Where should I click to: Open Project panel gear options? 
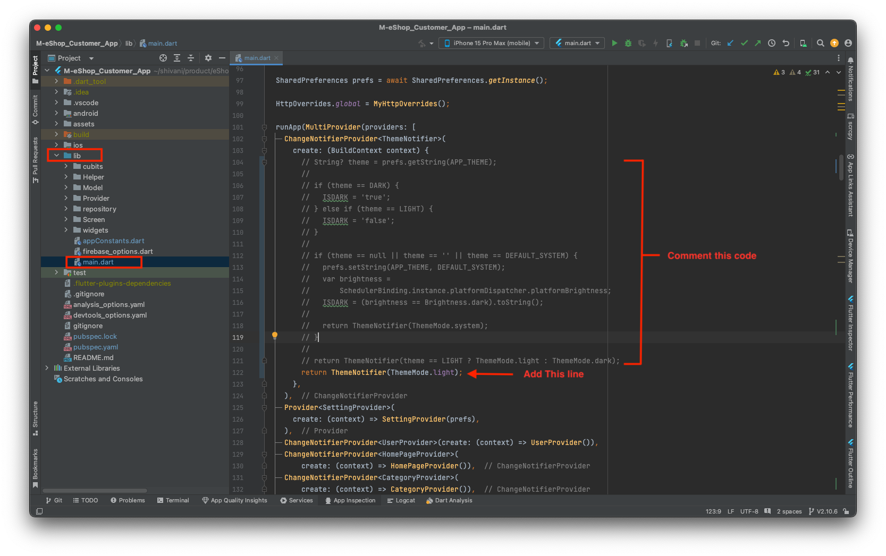(208, 58)
